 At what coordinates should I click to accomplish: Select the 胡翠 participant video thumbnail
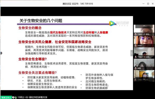(144, 64)
